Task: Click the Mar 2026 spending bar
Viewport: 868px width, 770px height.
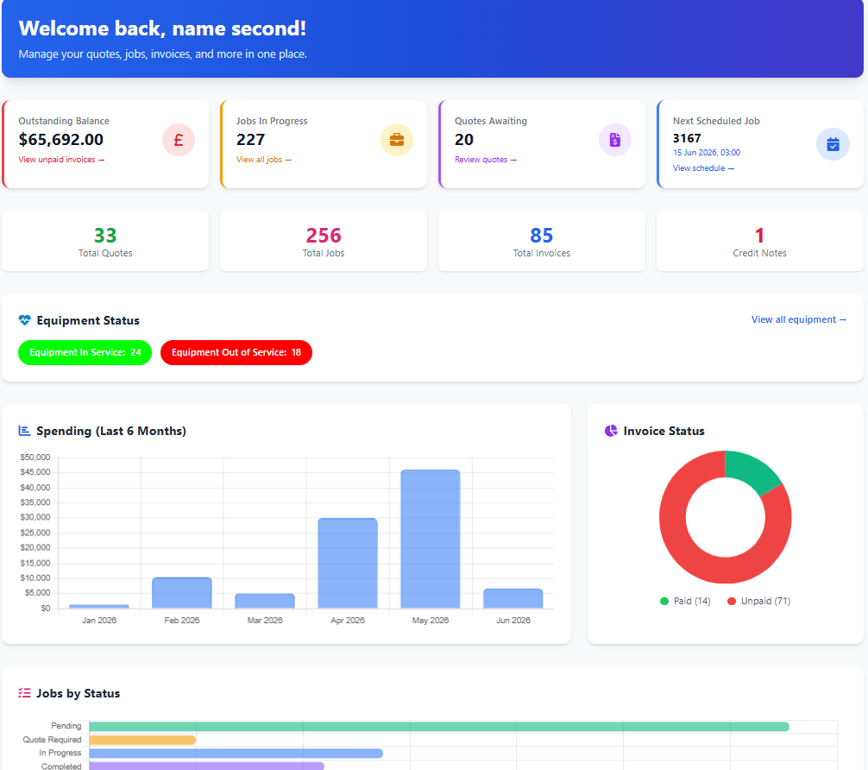Action: 265,601
